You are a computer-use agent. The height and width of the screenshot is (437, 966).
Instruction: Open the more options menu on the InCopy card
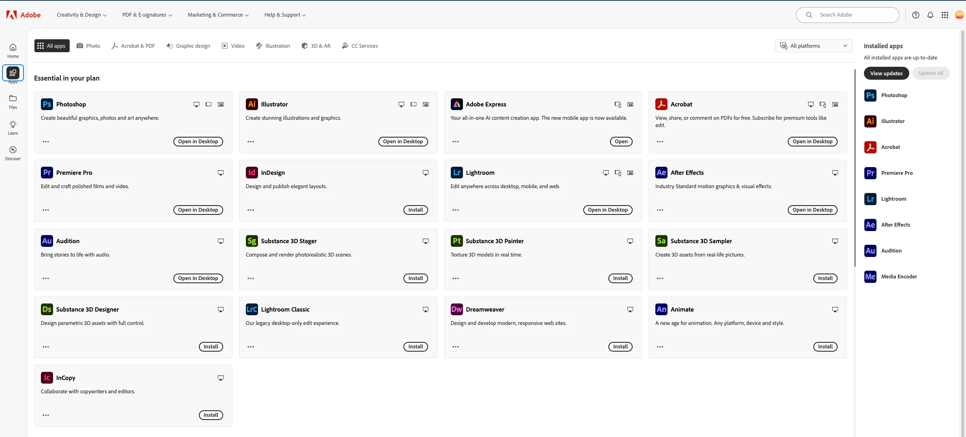pos(46,415)
